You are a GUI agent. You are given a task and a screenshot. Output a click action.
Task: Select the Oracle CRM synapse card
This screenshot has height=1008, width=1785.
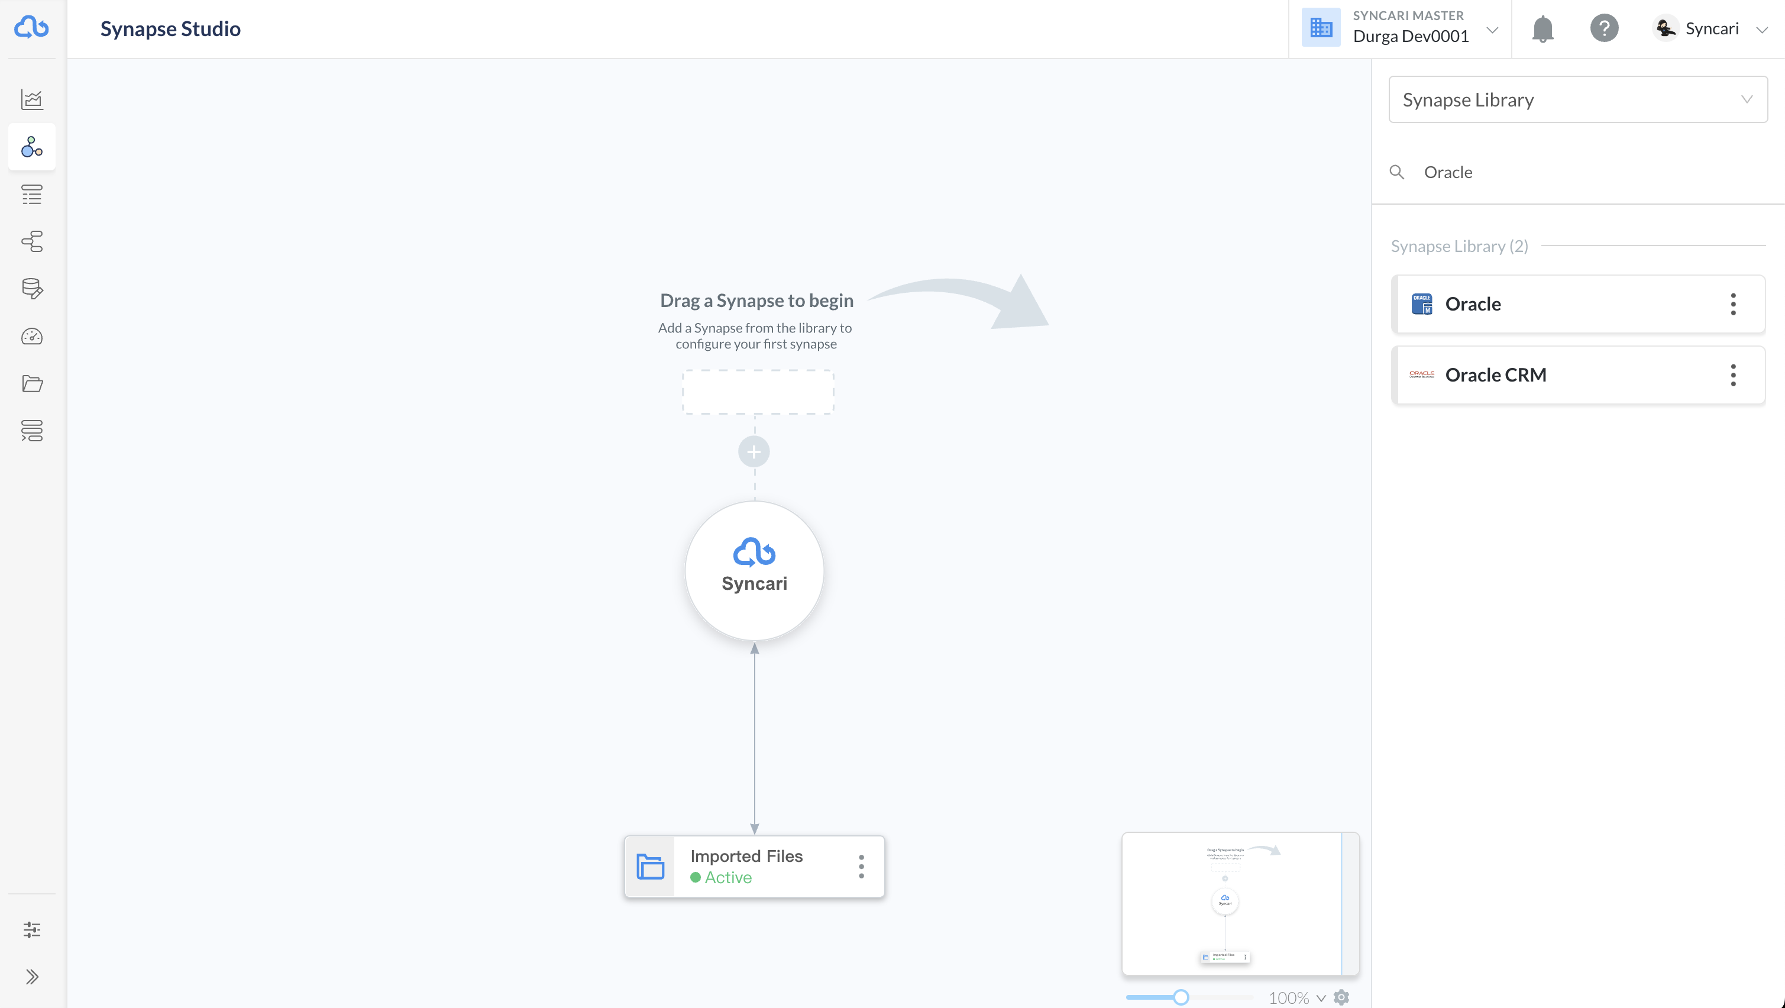pyautogui.click(x=1578, y=375)
